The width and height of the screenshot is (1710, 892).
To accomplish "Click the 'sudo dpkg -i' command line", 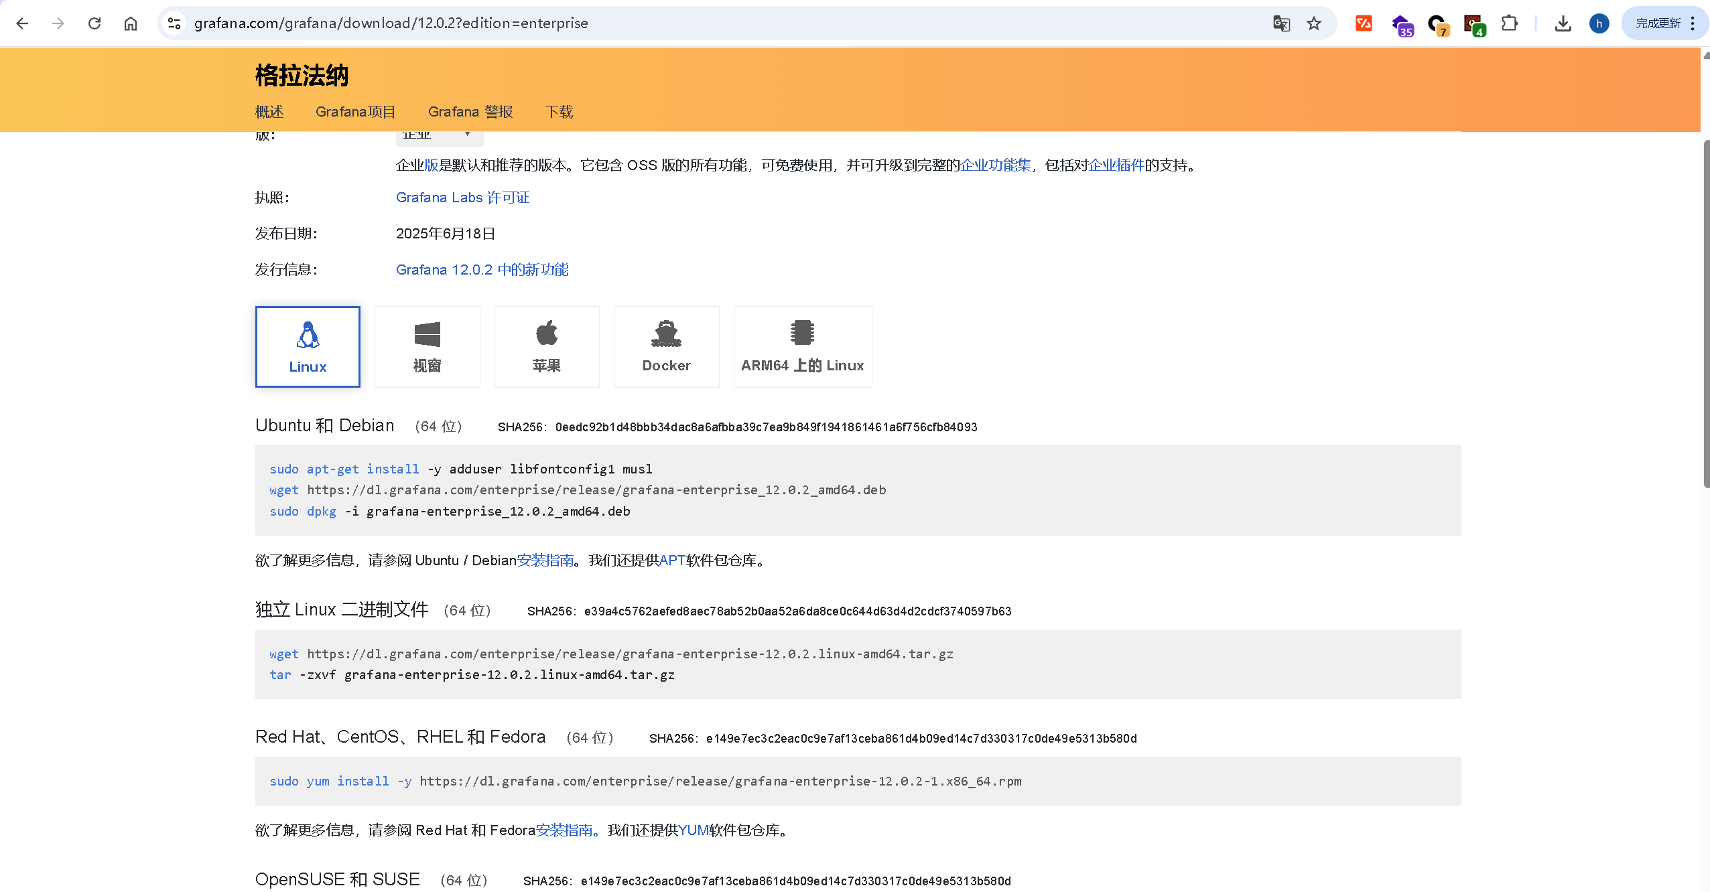I will click(450, 512).
